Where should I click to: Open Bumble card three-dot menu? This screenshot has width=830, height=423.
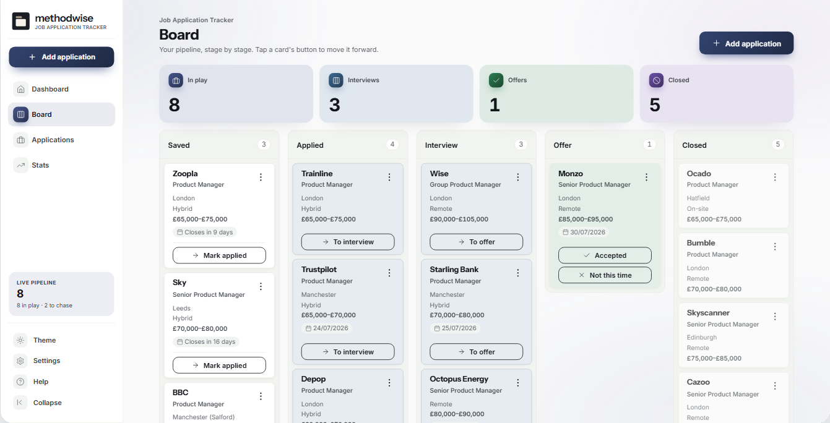click(x=775, y=247)
